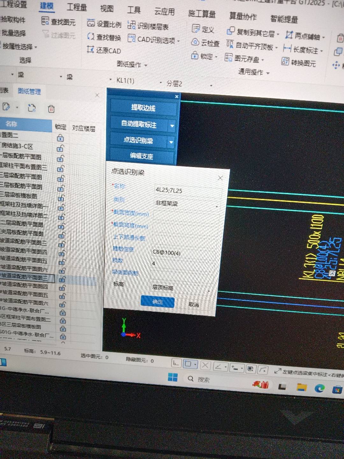Screen dimensions: 344x459
Task: Launch Microsoft Edge from the taskbar
Action: (x=319, y=388)
